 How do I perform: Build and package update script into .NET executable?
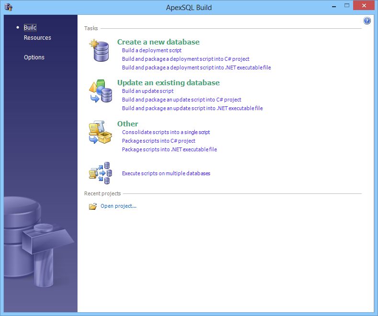click(192, 108)
